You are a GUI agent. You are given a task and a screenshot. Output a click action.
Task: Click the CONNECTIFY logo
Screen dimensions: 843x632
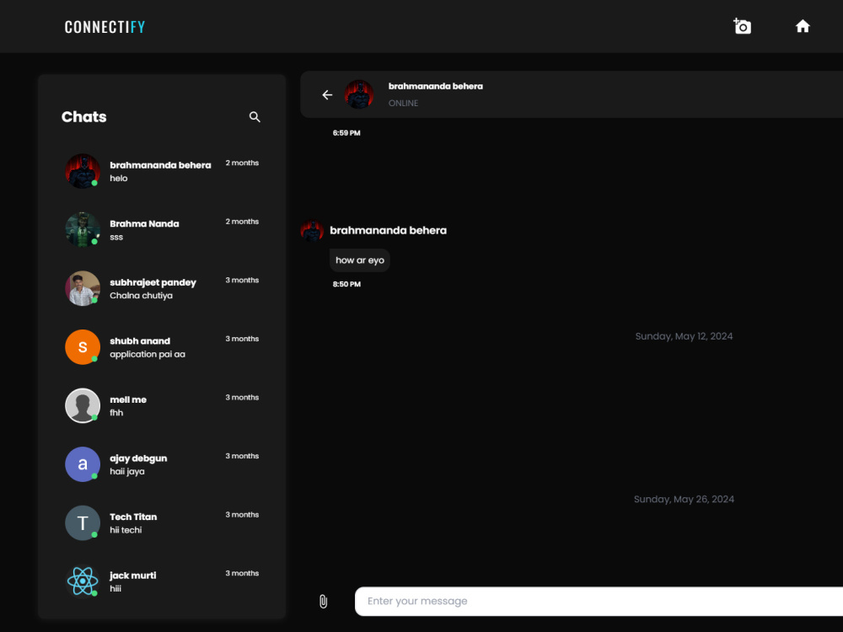tap(105, 27)
